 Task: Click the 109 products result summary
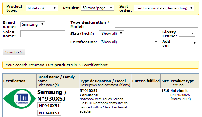59,65
